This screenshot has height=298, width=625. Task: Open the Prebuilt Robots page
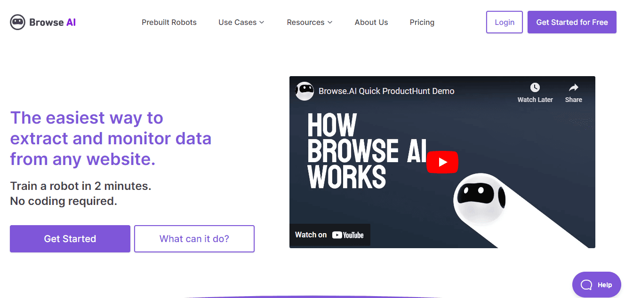[x=169, y=22]
